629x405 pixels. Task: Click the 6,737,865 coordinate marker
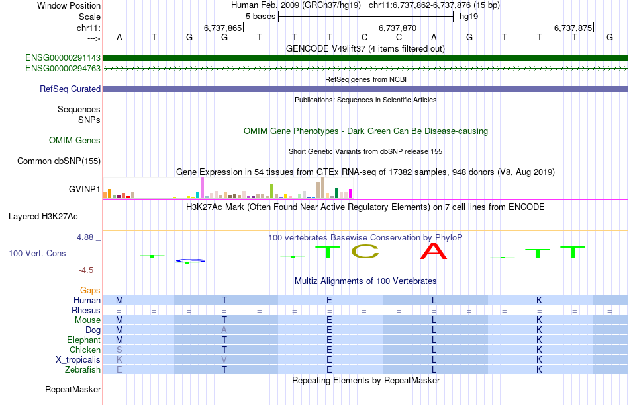pyautogui.click(x=223, y=28)
